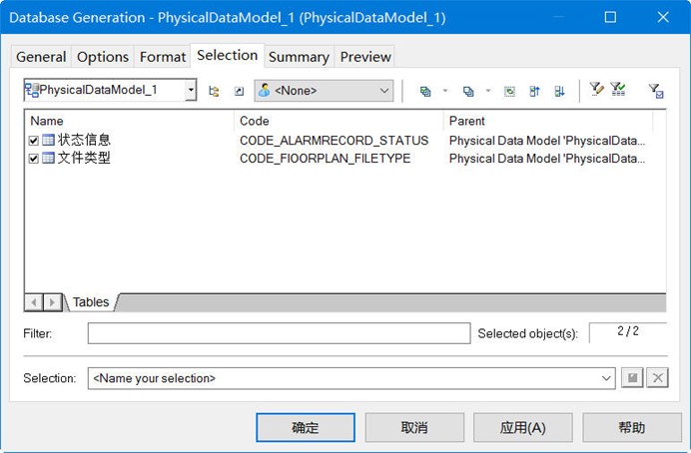Click the 帮助 button
Viewport: 691px width, 453px height.
[632, 427]
